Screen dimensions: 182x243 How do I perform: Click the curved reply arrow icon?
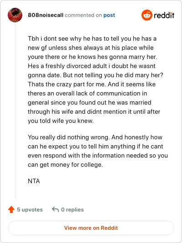point(56,209)
